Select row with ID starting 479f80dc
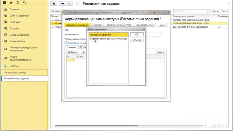Viewport: 233px width, 131px height. pos(191,20)
